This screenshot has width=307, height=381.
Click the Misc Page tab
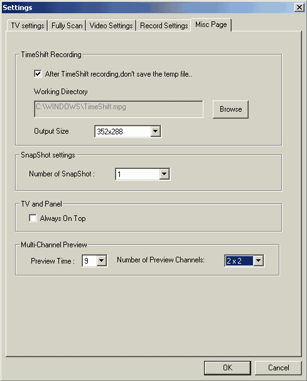click(211, 24)
